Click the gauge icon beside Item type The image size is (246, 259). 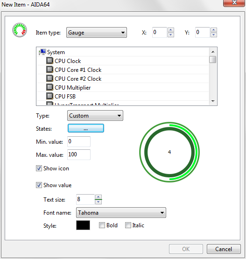20,30
